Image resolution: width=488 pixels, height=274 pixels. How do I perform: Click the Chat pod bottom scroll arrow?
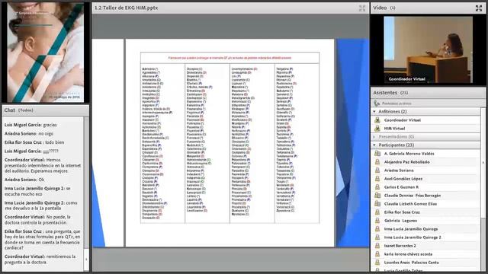(x=86, y=259)
